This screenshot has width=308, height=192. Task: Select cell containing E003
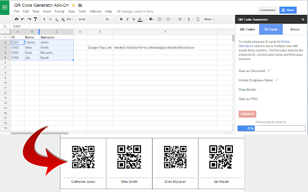click(17, 52)
